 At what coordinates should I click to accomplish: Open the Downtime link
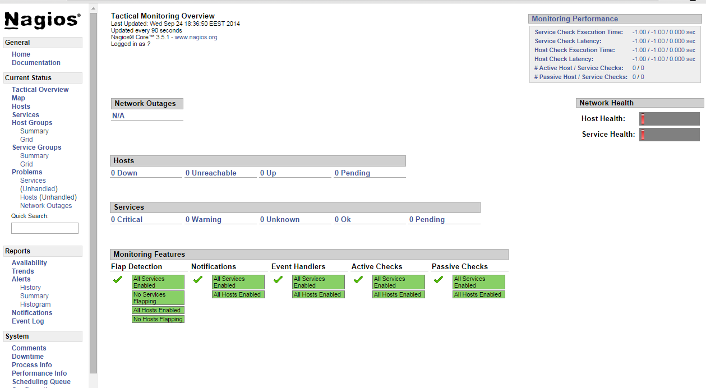pyautogui.click(x=27, y=357)
